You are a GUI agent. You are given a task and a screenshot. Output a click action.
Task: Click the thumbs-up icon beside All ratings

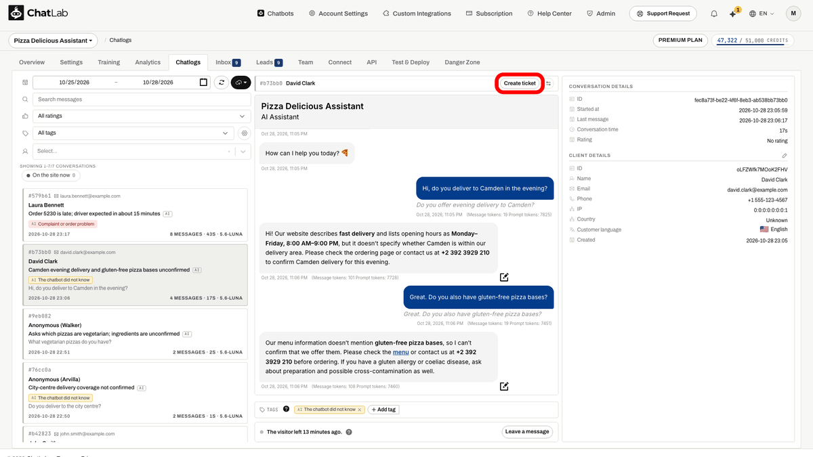(25, 116)
